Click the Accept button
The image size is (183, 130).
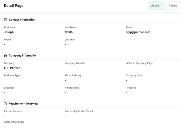point(156,6)
